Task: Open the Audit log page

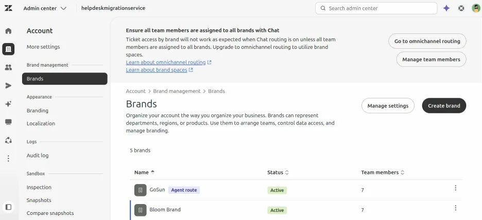Action: tap(38, 155)
